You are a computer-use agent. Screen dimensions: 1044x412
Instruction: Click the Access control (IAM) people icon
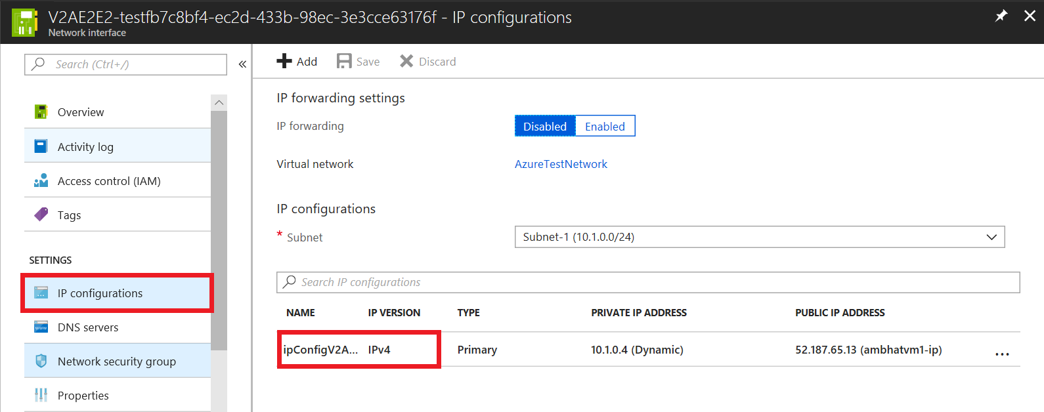tap(41, 180)
